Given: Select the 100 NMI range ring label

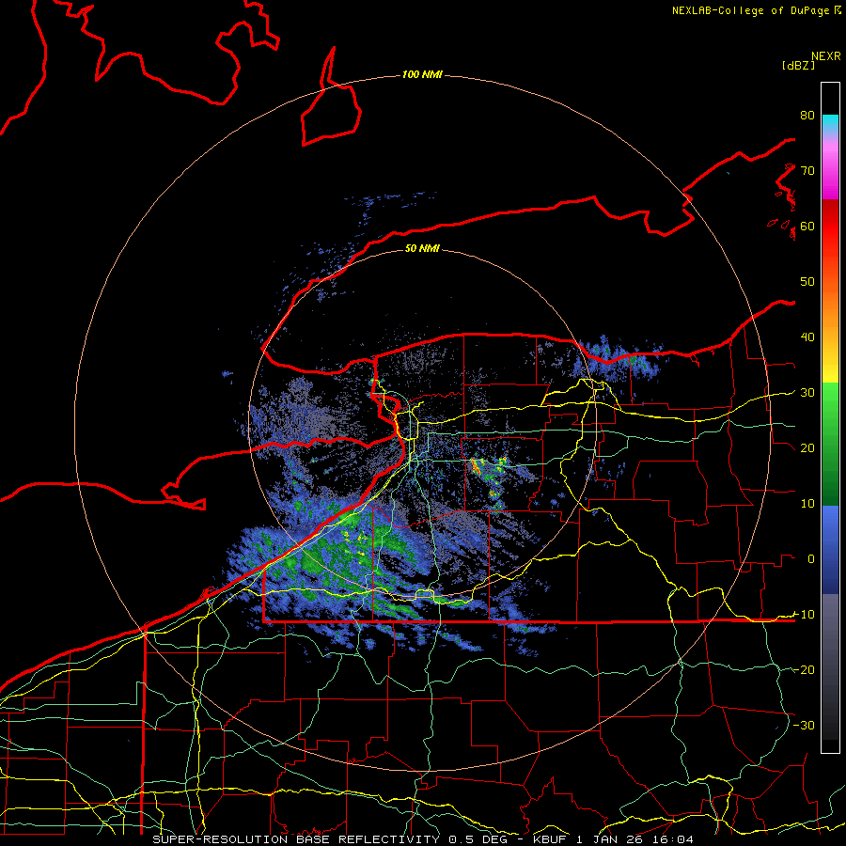Looking at the screenshot, I should pos(422,74).
